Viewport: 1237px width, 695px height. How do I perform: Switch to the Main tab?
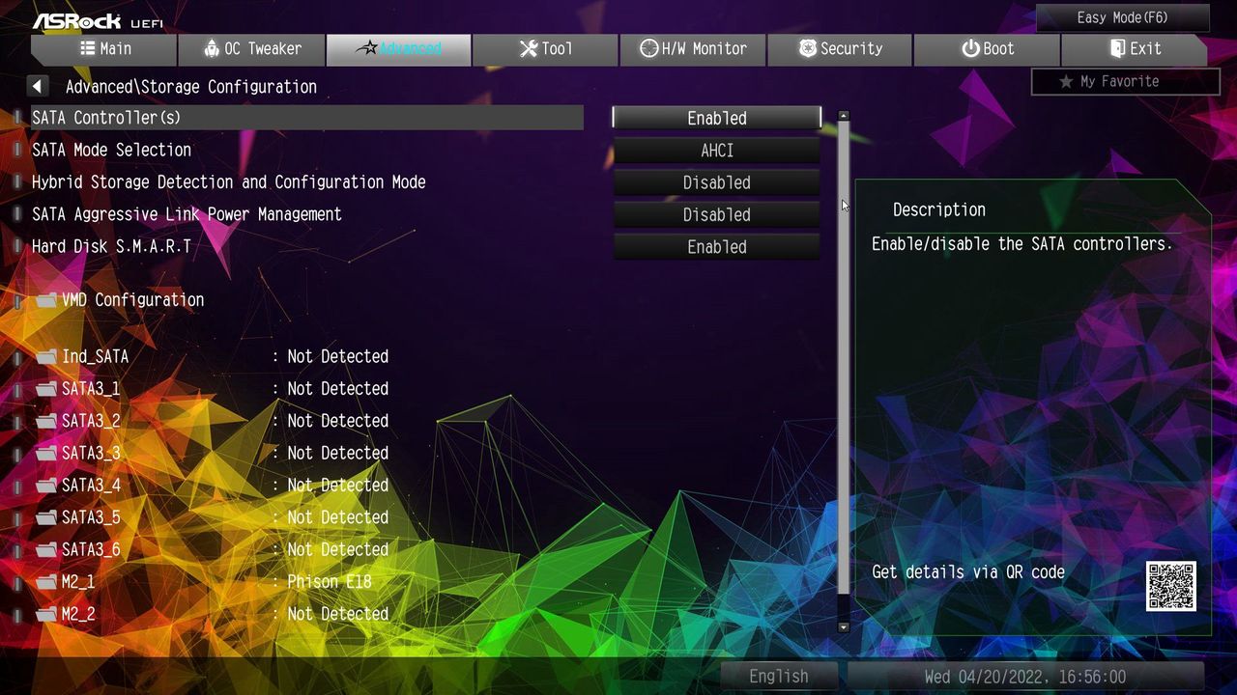(x=104, y=49)
